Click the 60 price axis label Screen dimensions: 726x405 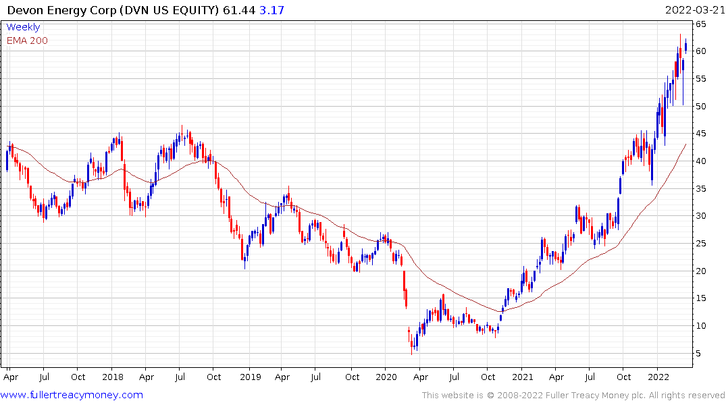coord(700,51)
